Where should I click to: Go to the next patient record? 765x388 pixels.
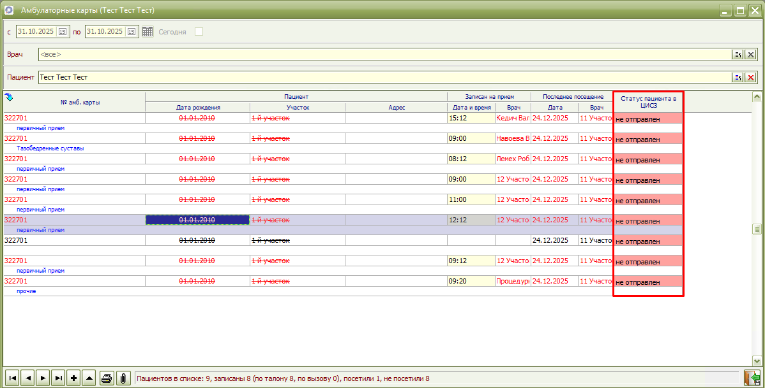click(43, 378)
